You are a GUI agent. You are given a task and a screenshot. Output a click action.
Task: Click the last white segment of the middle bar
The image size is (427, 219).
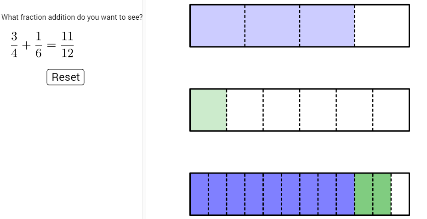391,110
